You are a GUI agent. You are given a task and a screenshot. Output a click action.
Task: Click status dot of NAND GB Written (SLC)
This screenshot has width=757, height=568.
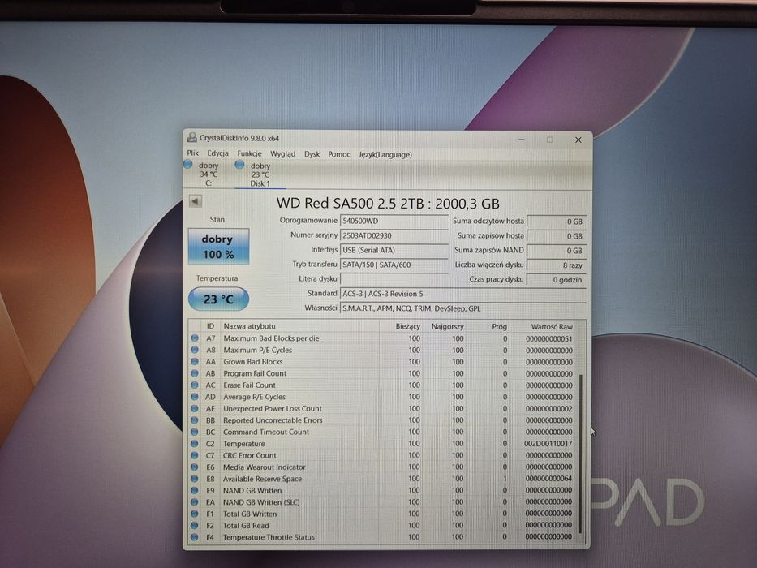pyautogui.click(x=195, y=501)
